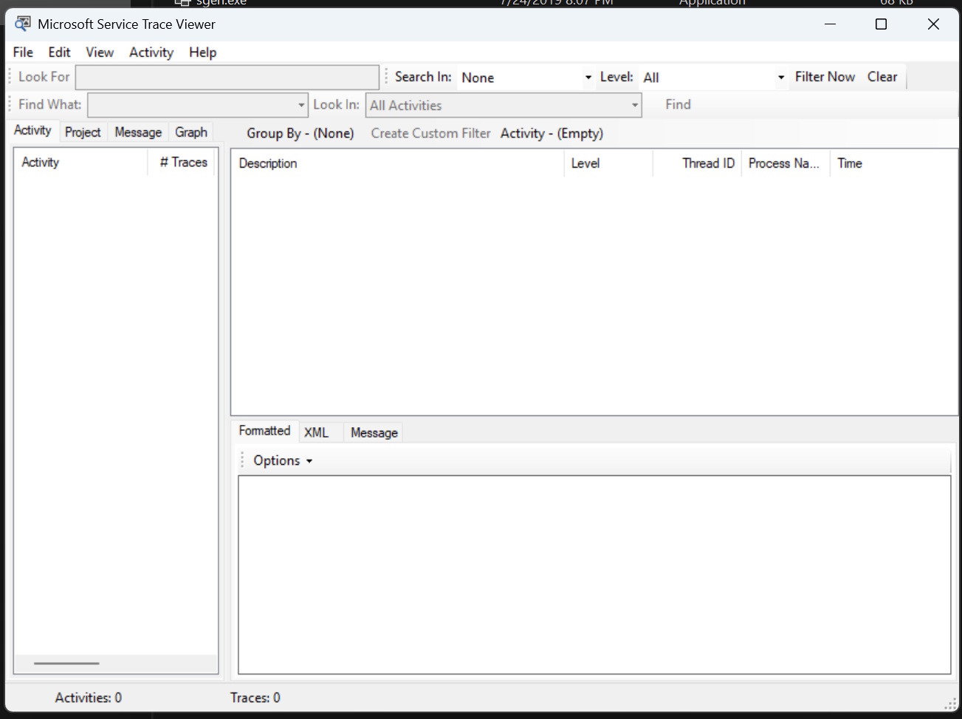Screen dimensions: 962x719
Task: Click the Clear filter button
Action: click(x=882, y=77)
